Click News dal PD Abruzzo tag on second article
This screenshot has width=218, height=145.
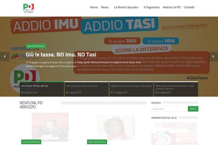(97, 142)
